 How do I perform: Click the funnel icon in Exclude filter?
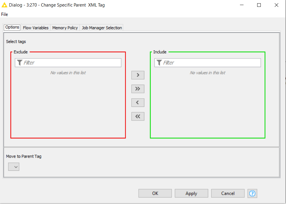tap(20, 63)
